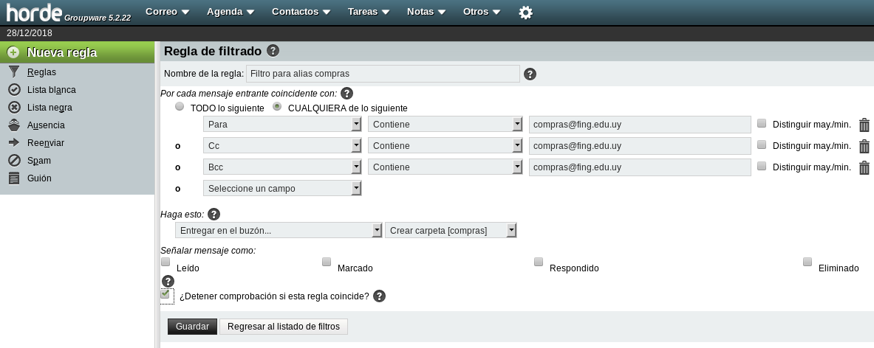Open the Agenda menu
Viewport: 874px width, 348px height.
231,12
